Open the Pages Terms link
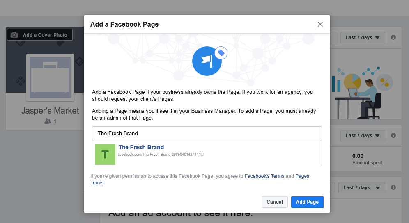Image resolution: width=409 pixels, height=223 pixels. (302, 177)
